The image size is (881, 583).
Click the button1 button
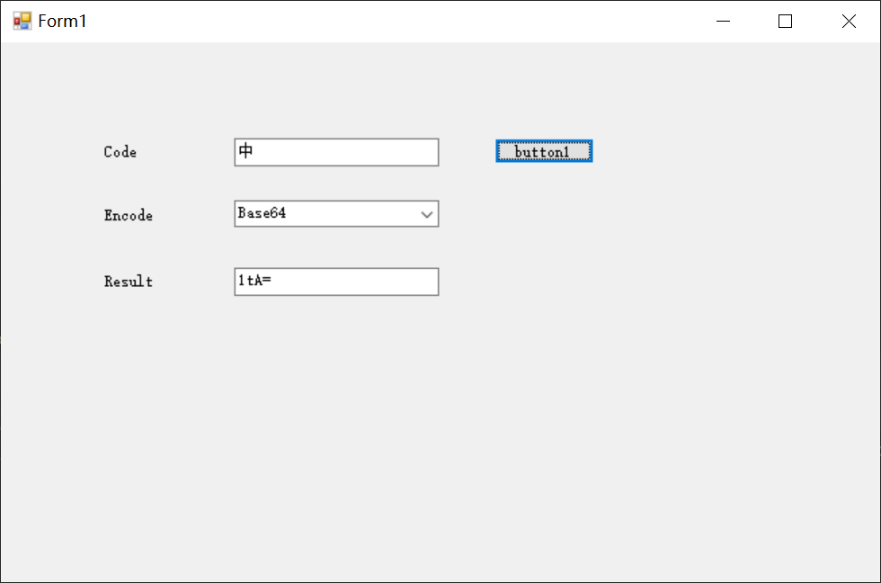click(544, 151)
